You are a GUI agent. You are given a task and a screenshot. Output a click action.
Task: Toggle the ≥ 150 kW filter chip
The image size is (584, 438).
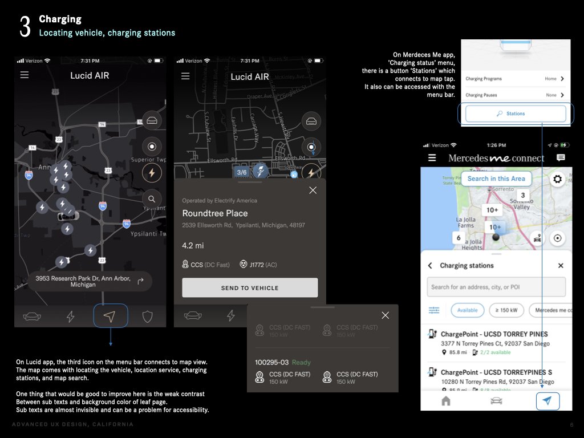506,310
